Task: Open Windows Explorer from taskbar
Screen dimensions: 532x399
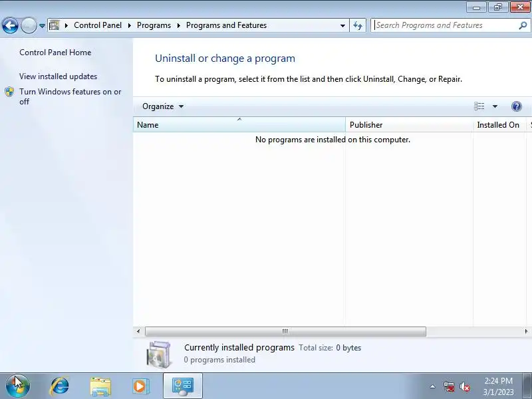Action: pyautogui.click(x=100, y=387)
